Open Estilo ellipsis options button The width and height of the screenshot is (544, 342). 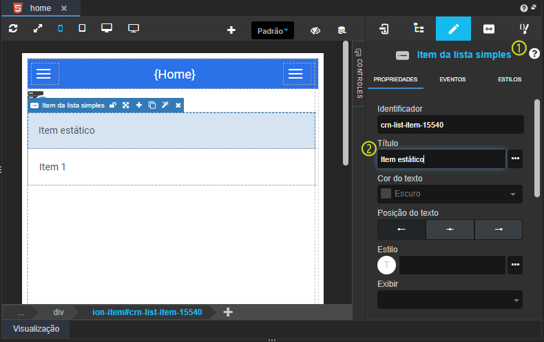(x=515, y=265)
